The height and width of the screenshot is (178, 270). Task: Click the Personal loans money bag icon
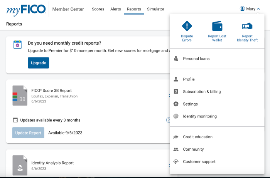(176, 59)
